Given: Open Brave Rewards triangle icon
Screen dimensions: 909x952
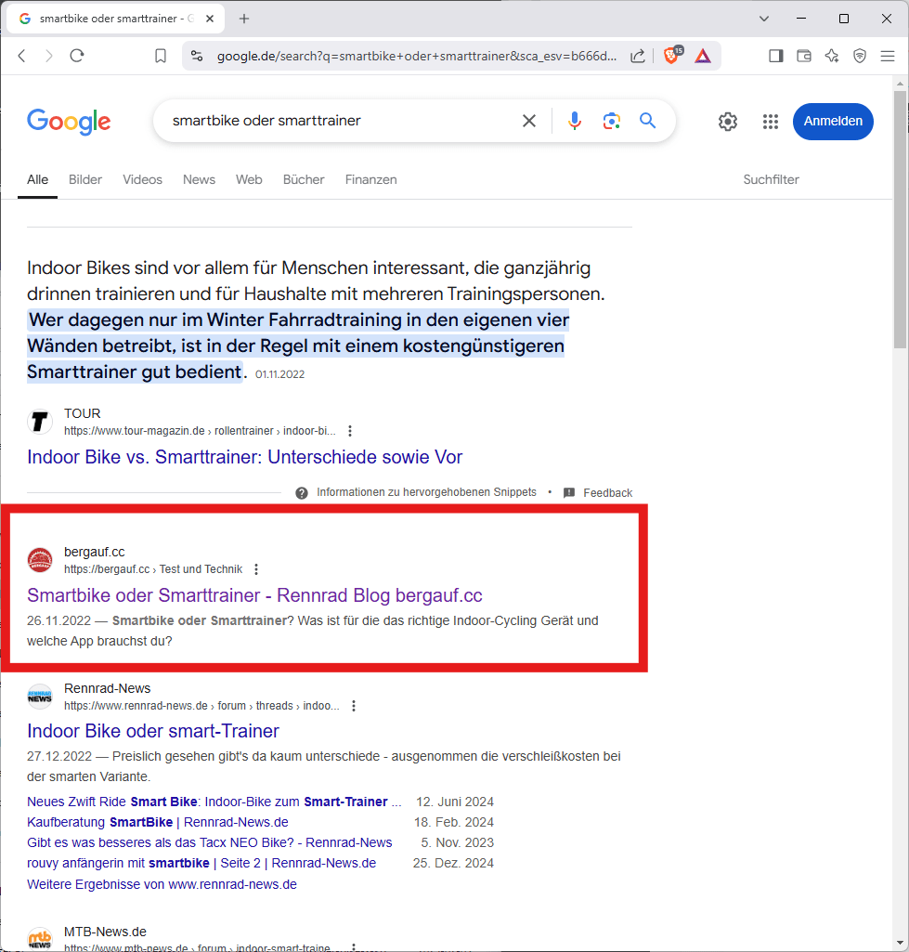Looking at the screenshot, I should pyautogui.click(x=703, y=56).
